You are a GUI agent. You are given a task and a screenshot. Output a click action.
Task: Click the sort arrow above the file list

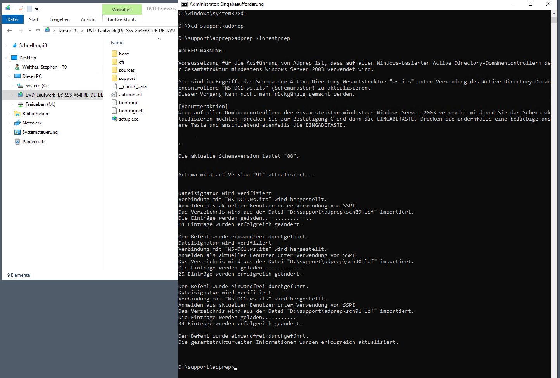(x=159, y=38)
